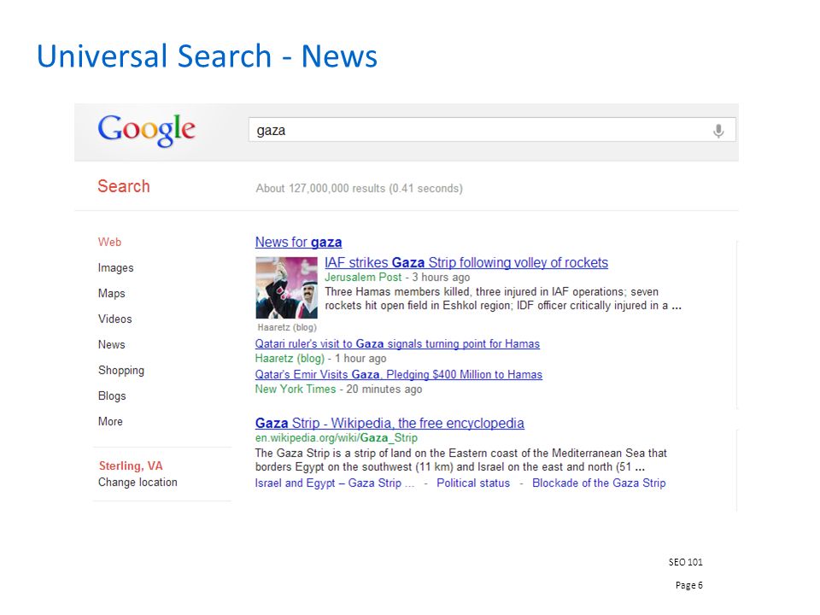Open IAF strikes Gaza Strip article
The image size is (820, 615).
(x=466, y=262)
